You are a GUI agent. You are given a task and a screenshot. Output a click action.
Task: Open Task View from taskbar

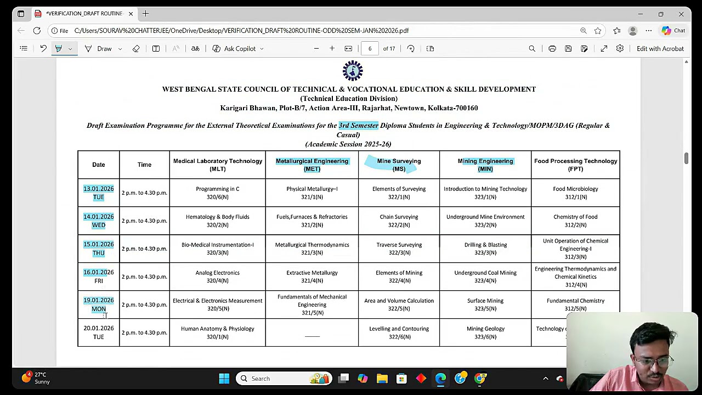[x=344, y=379]
